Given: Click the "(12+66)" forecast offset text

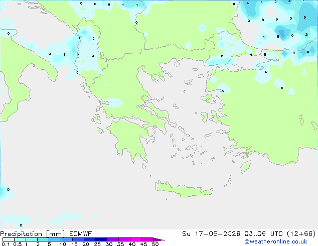Looking at the screenshot, I should [x=301, y=234].
